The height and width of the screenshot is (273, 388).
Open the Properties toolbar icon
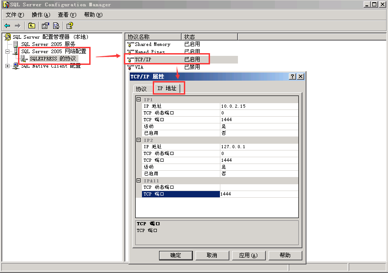tap(45, 26)
